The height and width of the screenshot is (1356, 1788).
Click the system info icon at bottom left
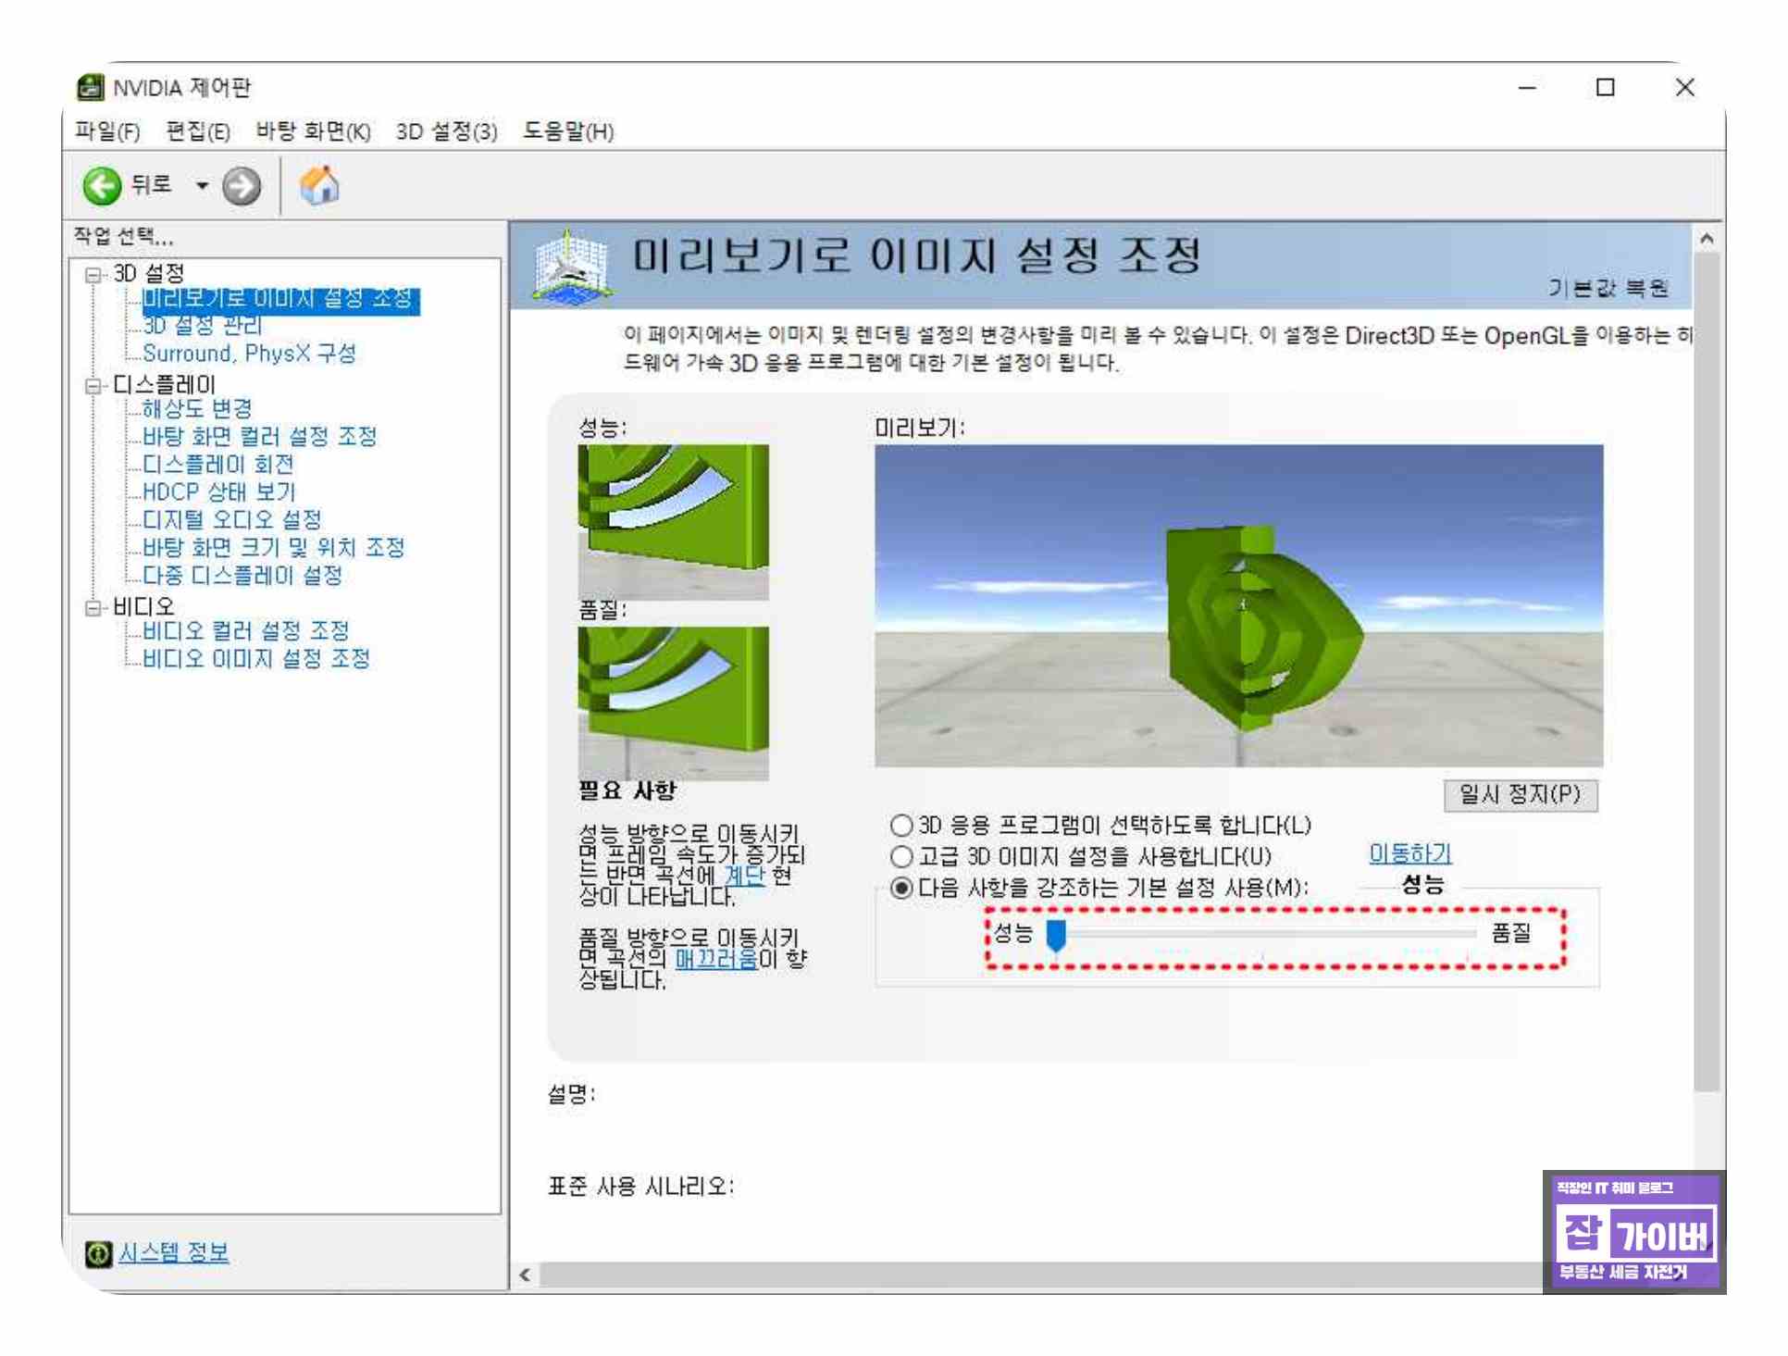coord(97,1254)
